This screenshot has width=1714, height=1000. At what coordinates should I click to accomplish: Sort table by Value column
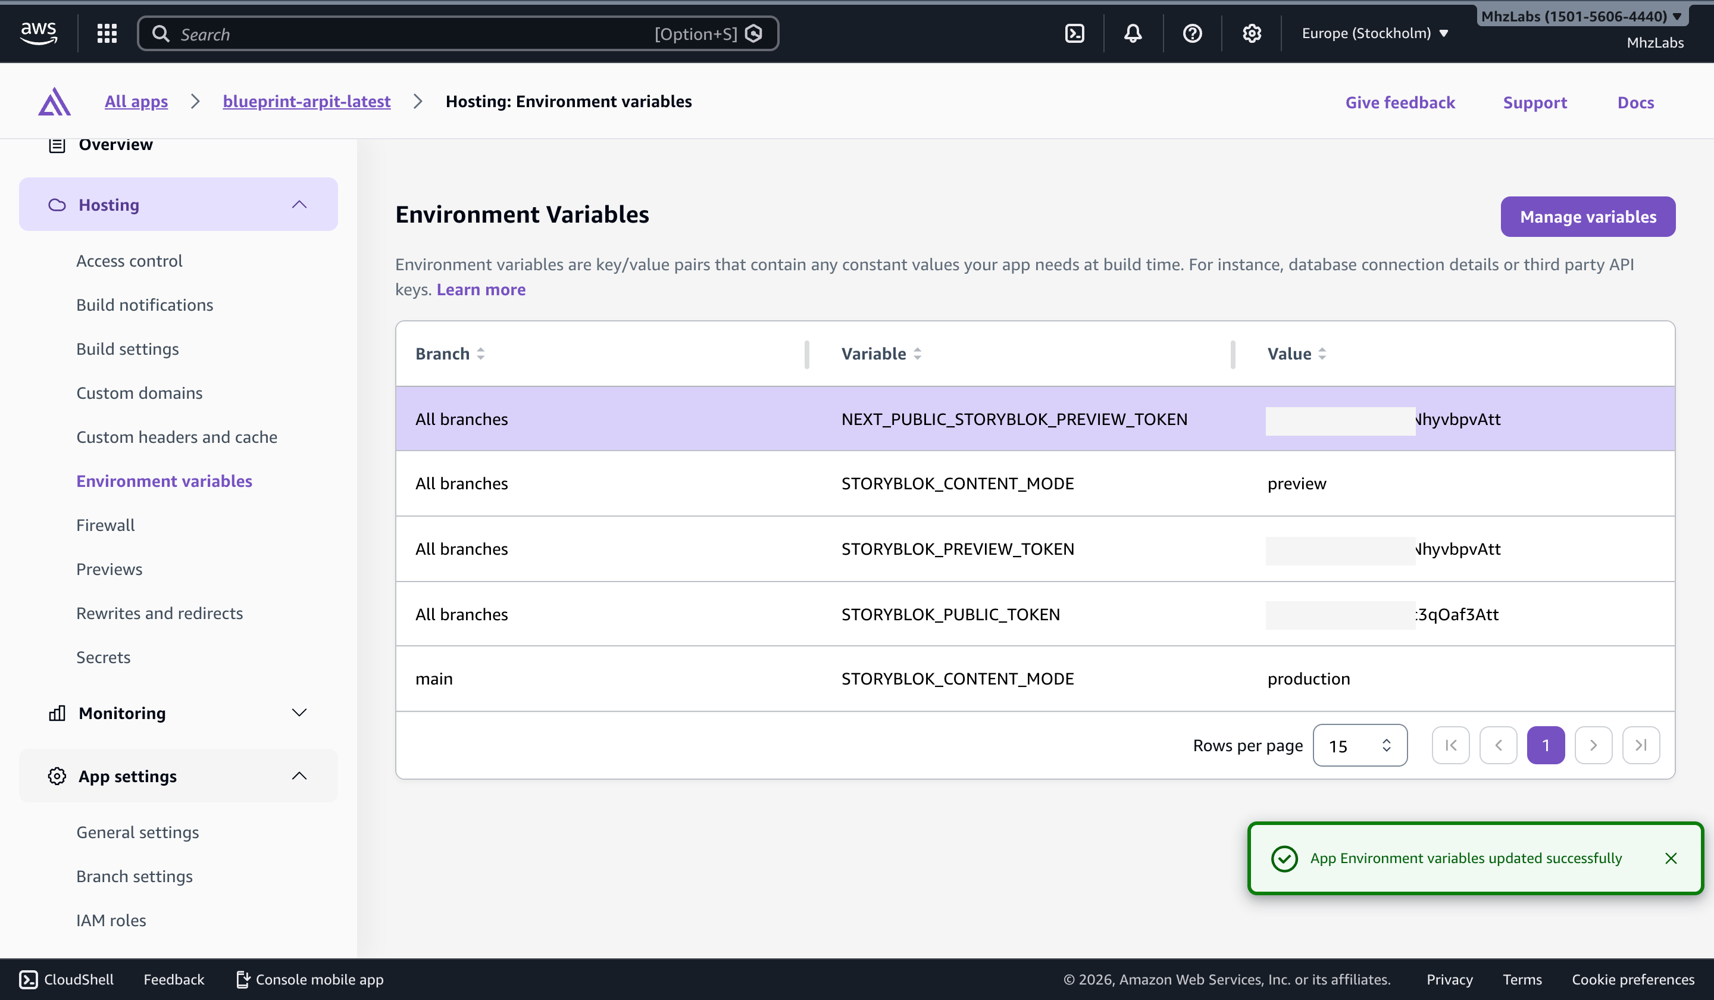(x=1322, y=354)
